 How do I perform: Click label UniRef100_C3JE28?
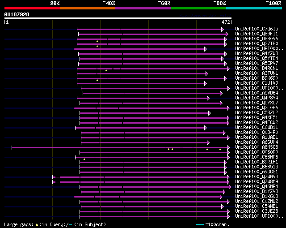(257, 211)
